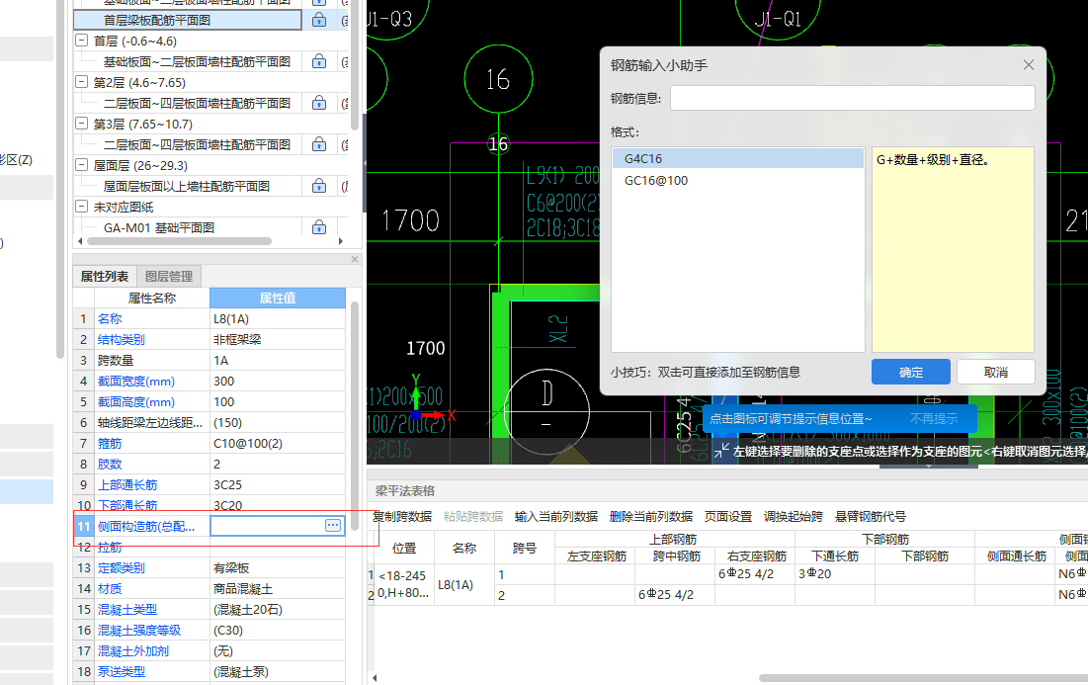Select 商品混凝土 material value

[x=278, y=588]
